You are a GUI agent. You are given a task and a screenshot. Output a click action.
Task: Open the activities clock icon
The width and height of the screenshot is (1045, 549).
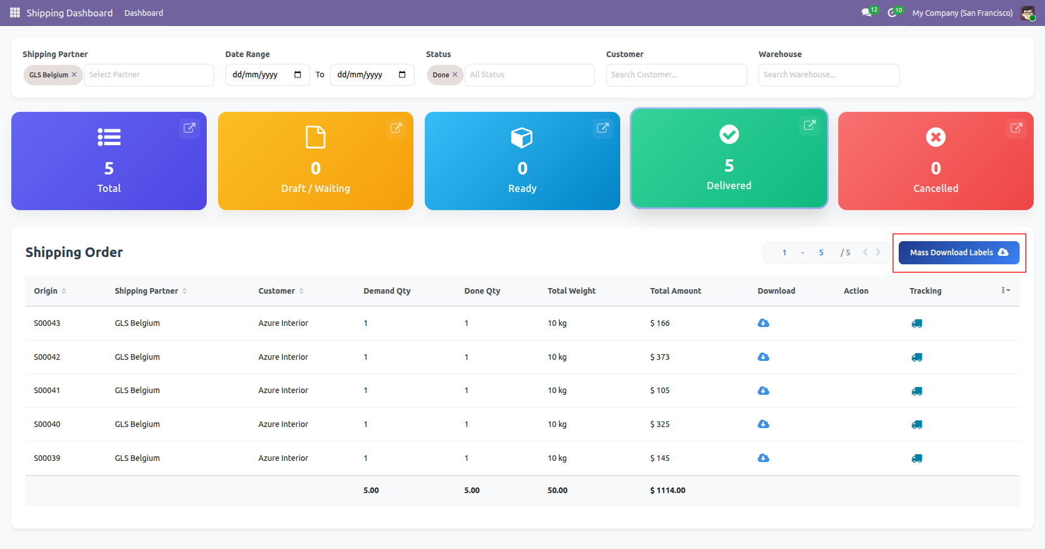[x=892, y=12]
